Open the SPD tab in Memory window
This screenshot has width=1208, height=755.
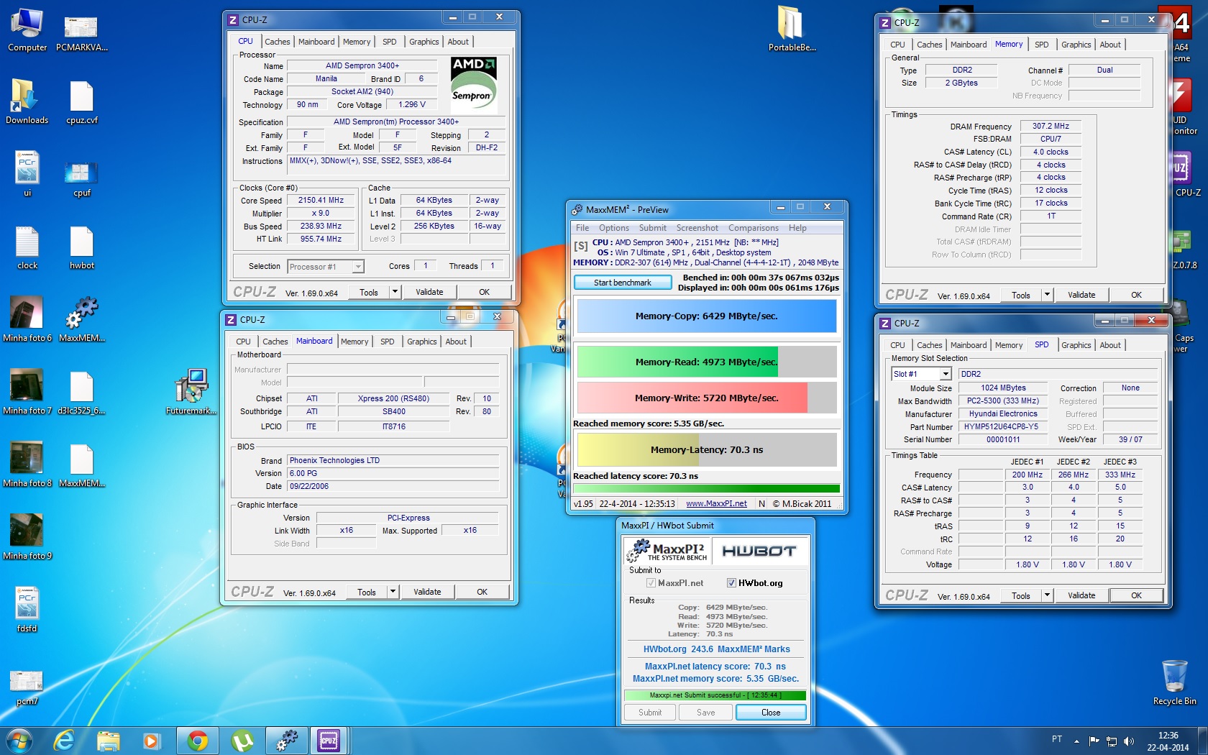click(x=1041, y=45)
